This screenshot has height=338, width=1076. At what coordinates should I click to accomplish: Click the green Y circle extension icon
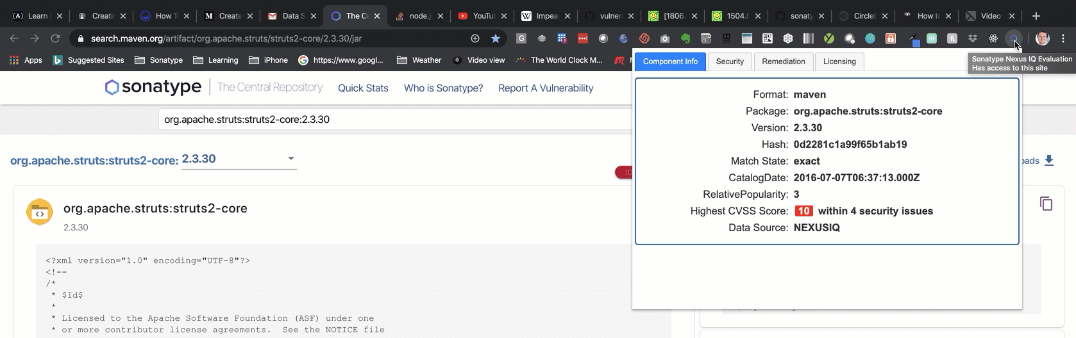829,38
